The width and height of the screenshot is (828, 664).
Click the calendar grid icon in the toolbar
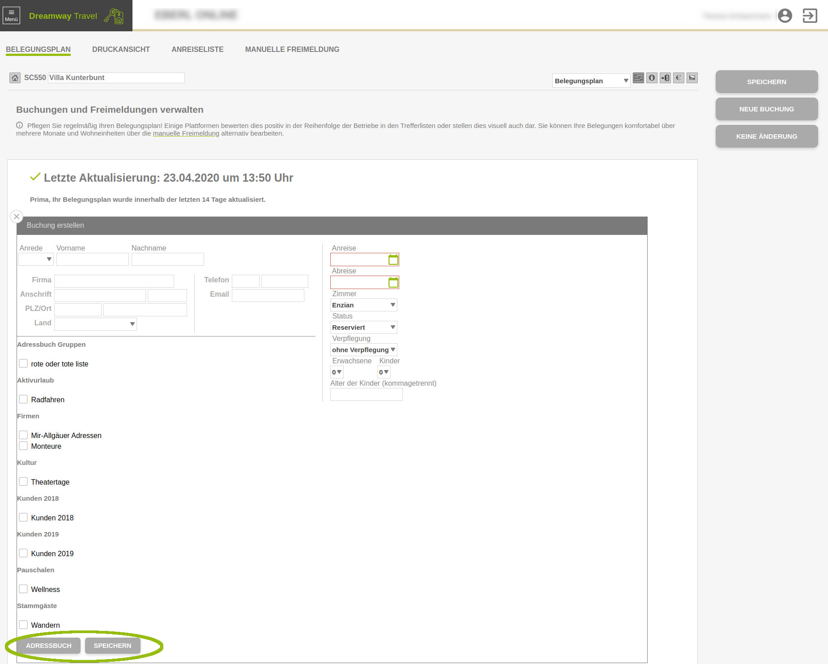coord(638,78)
